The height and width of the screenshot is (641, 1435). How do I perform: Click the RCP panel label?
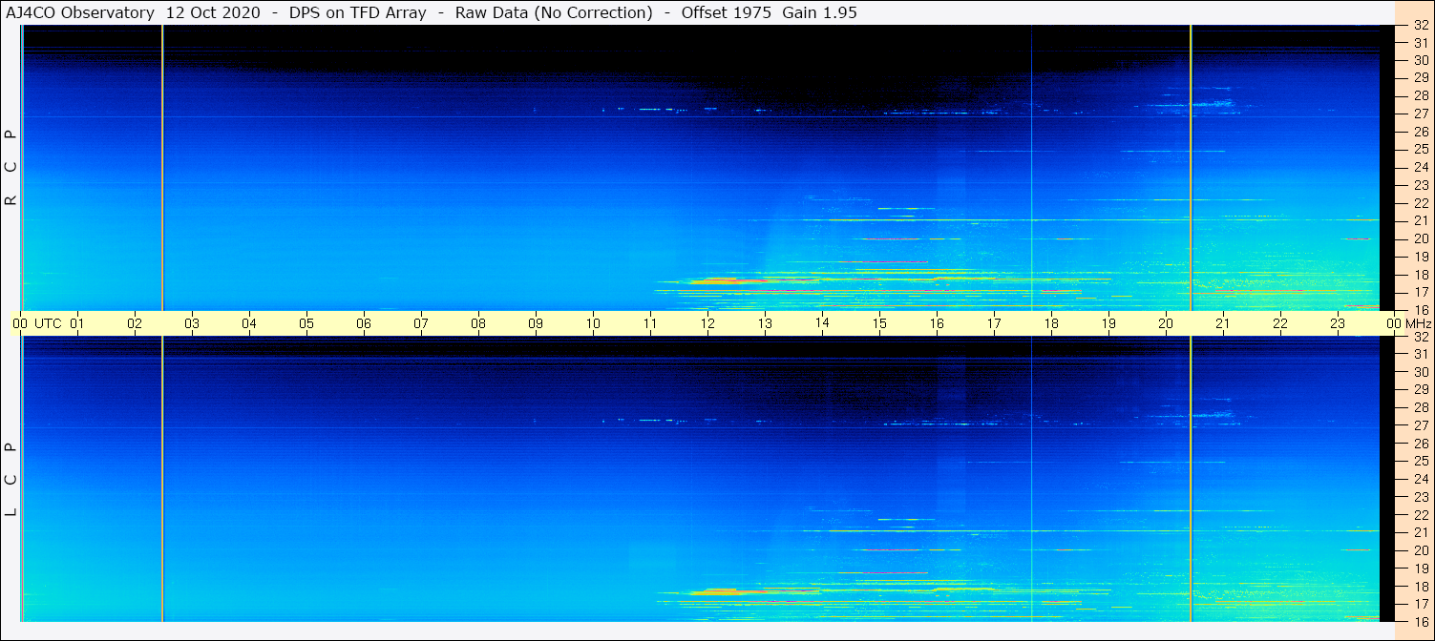click(11, 168)
